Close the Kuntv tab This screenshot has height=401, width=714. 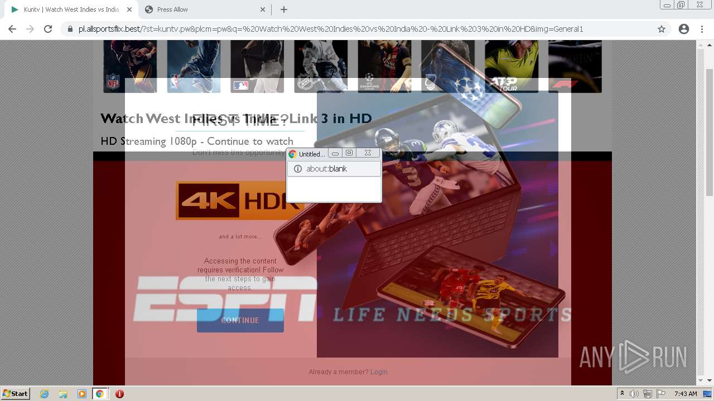coord(129,9)
